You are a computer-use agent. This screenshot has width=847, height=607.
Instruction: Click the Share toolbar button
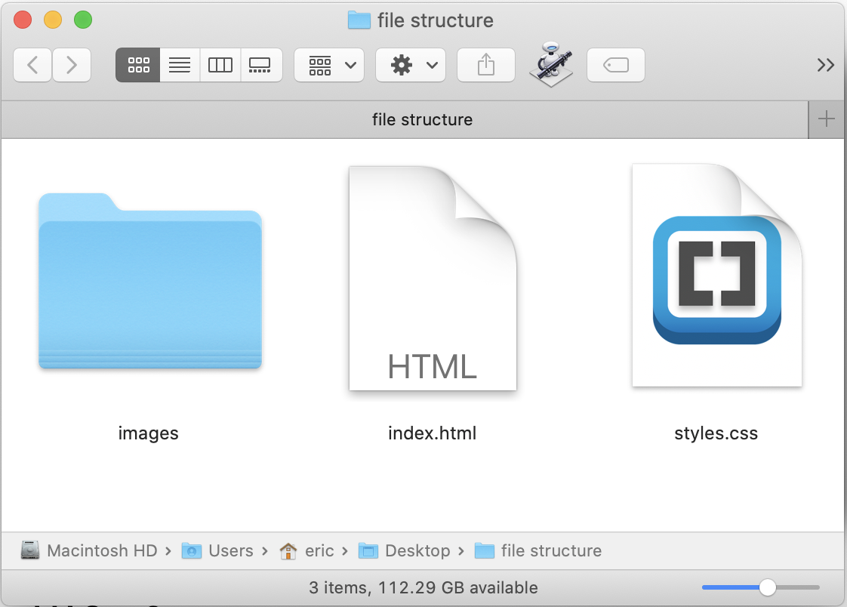coord(486,65)
